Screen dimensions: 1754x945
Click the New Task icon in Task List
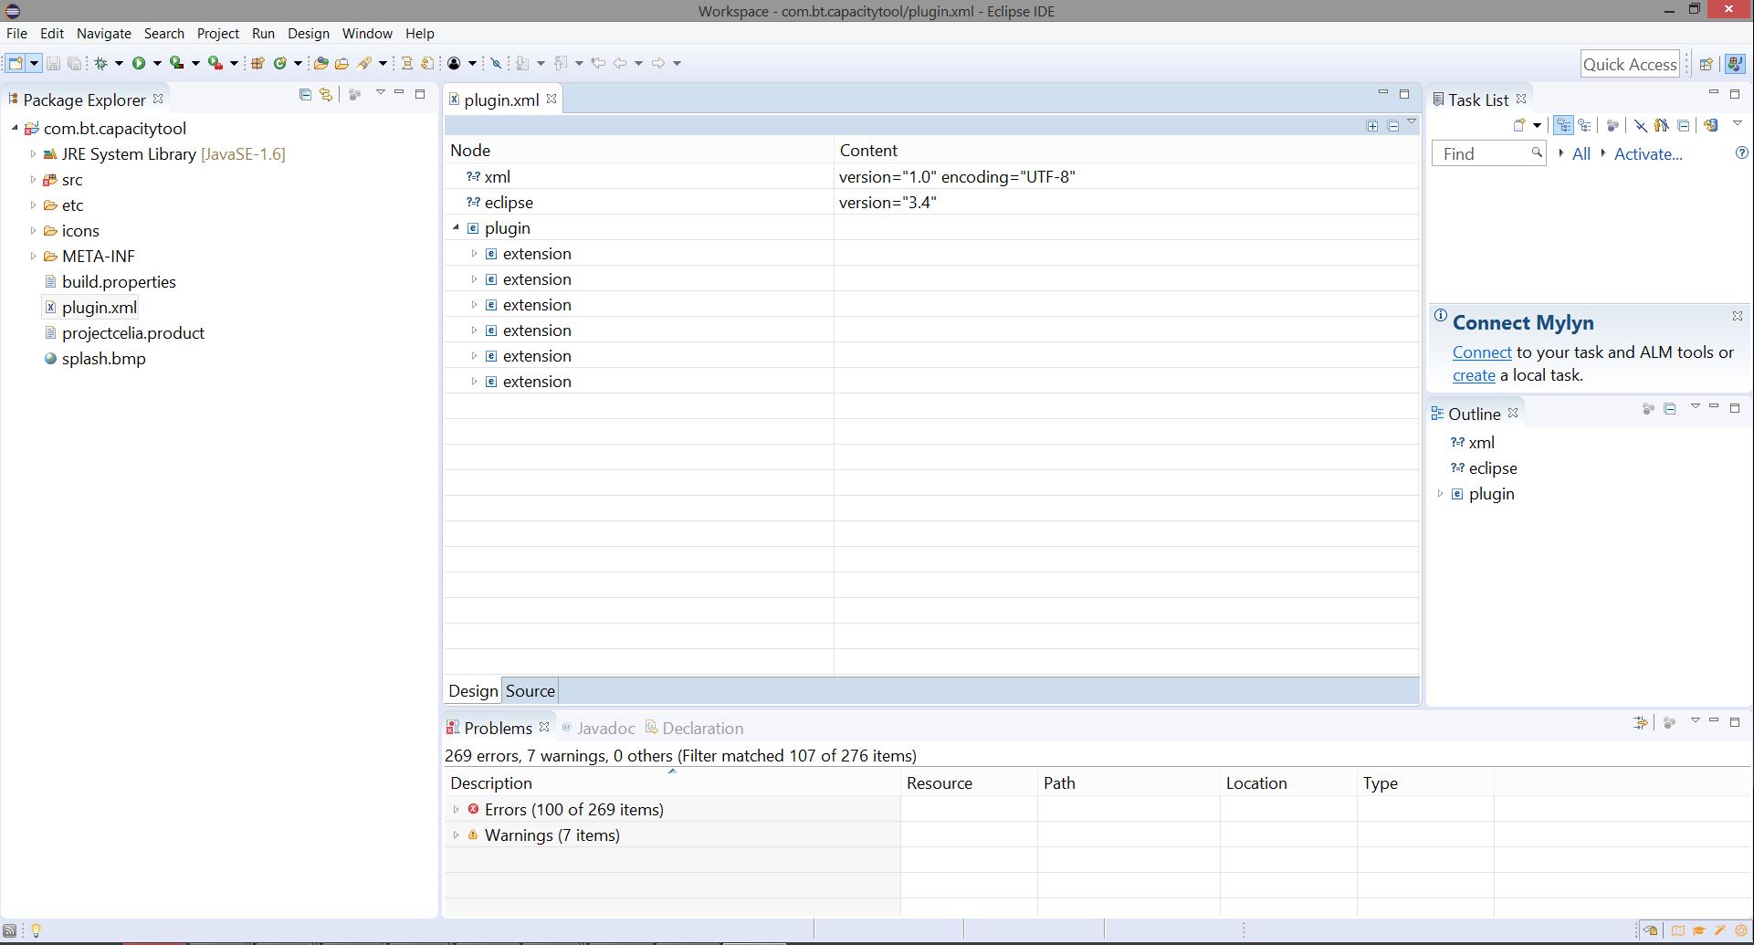click(1518, 125)
